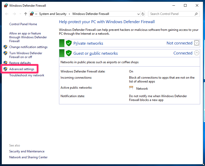
Task: Click the search magnifier icon
Action: [x=196, y=14]
